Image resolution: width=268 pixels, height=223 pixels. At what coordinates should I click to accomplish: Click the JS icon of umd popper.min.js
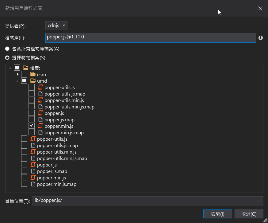40,126
